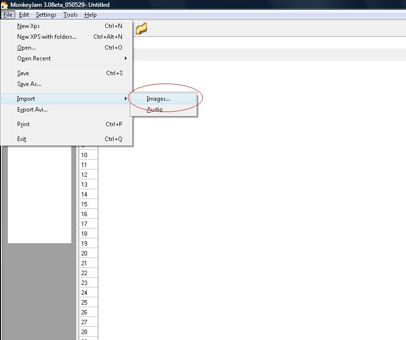The width and height of the screenshot is (406, 340).
Task: Select frame row 16
Action: [88, 214]
